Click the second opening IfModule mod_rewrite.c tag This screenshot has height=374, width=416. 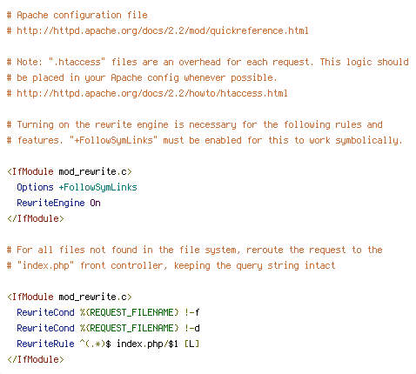point(70,297)
